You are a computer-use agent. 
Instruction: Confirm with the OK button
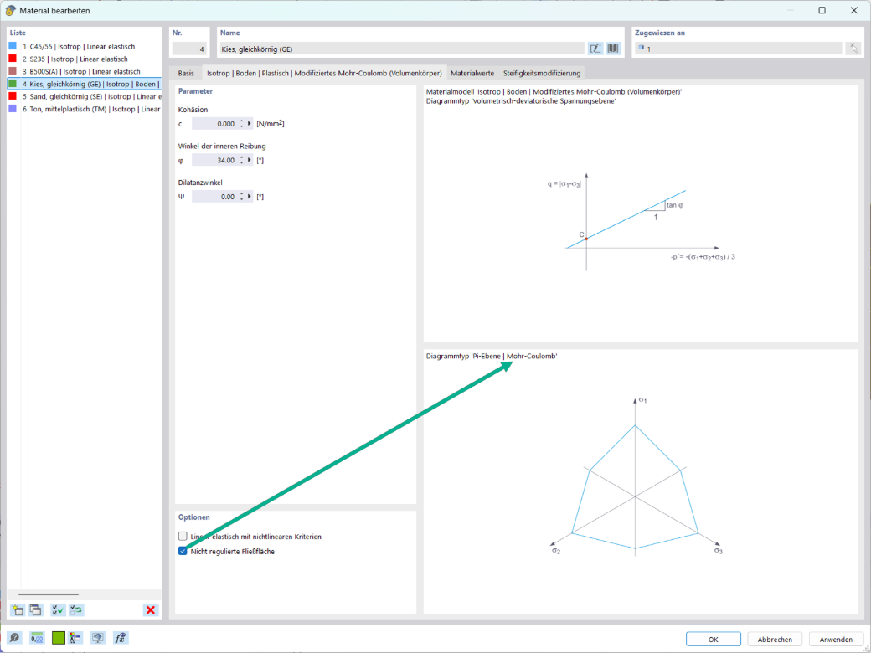pyautogui.click(x=714, y=639)
